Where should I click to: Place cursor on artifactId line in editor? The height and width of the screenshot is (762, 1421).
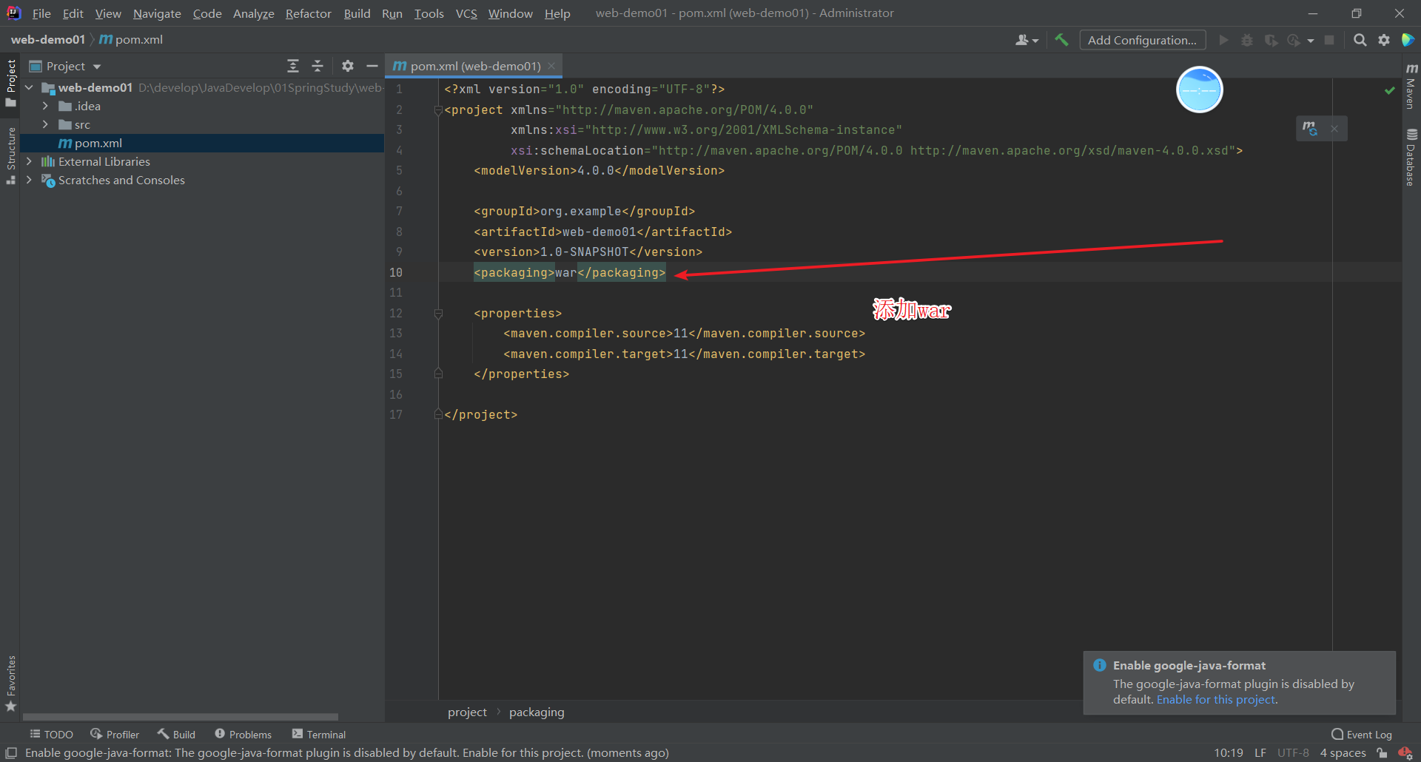[602, 232]
